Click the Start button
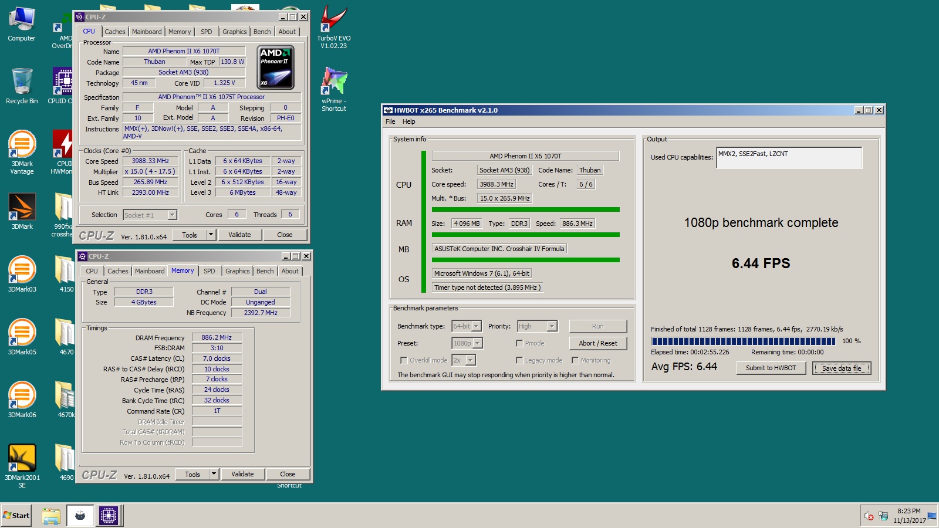The image size is (939, 528). (x=16, y=516)
